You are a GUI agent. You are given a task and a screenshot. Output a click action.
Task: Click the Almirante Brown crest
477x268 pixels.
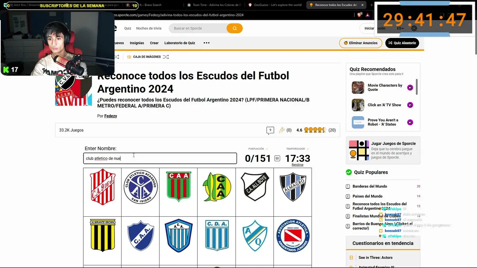(102, 235)
